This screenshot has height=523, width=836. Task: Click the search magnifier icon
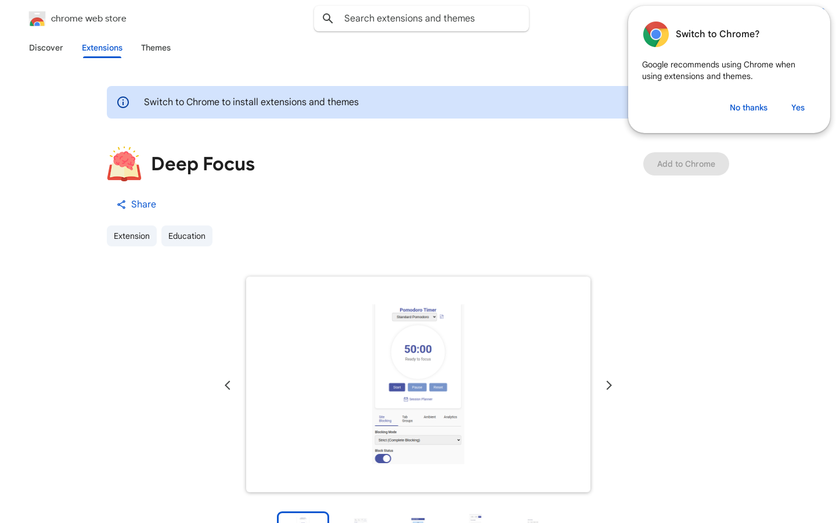click(x=328, y=19)
